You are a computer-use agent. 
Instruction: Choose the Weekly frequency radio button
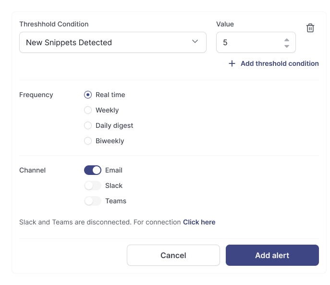[88, 110]
